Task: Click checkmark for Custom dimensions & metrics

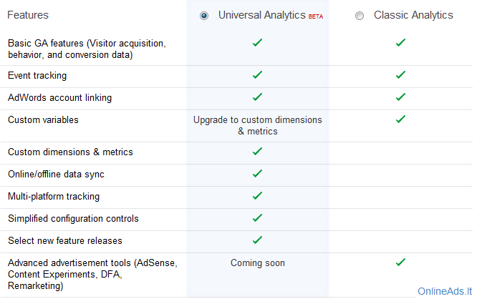Action: click(257, 152)
